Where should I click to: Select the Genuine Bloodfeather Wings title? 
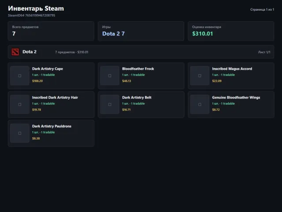(x=236, y=98)
